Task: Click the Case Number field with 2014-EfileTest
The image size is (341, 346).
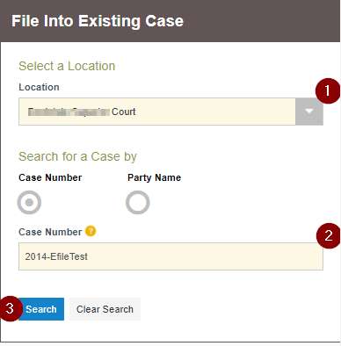Action: (170, 256)
